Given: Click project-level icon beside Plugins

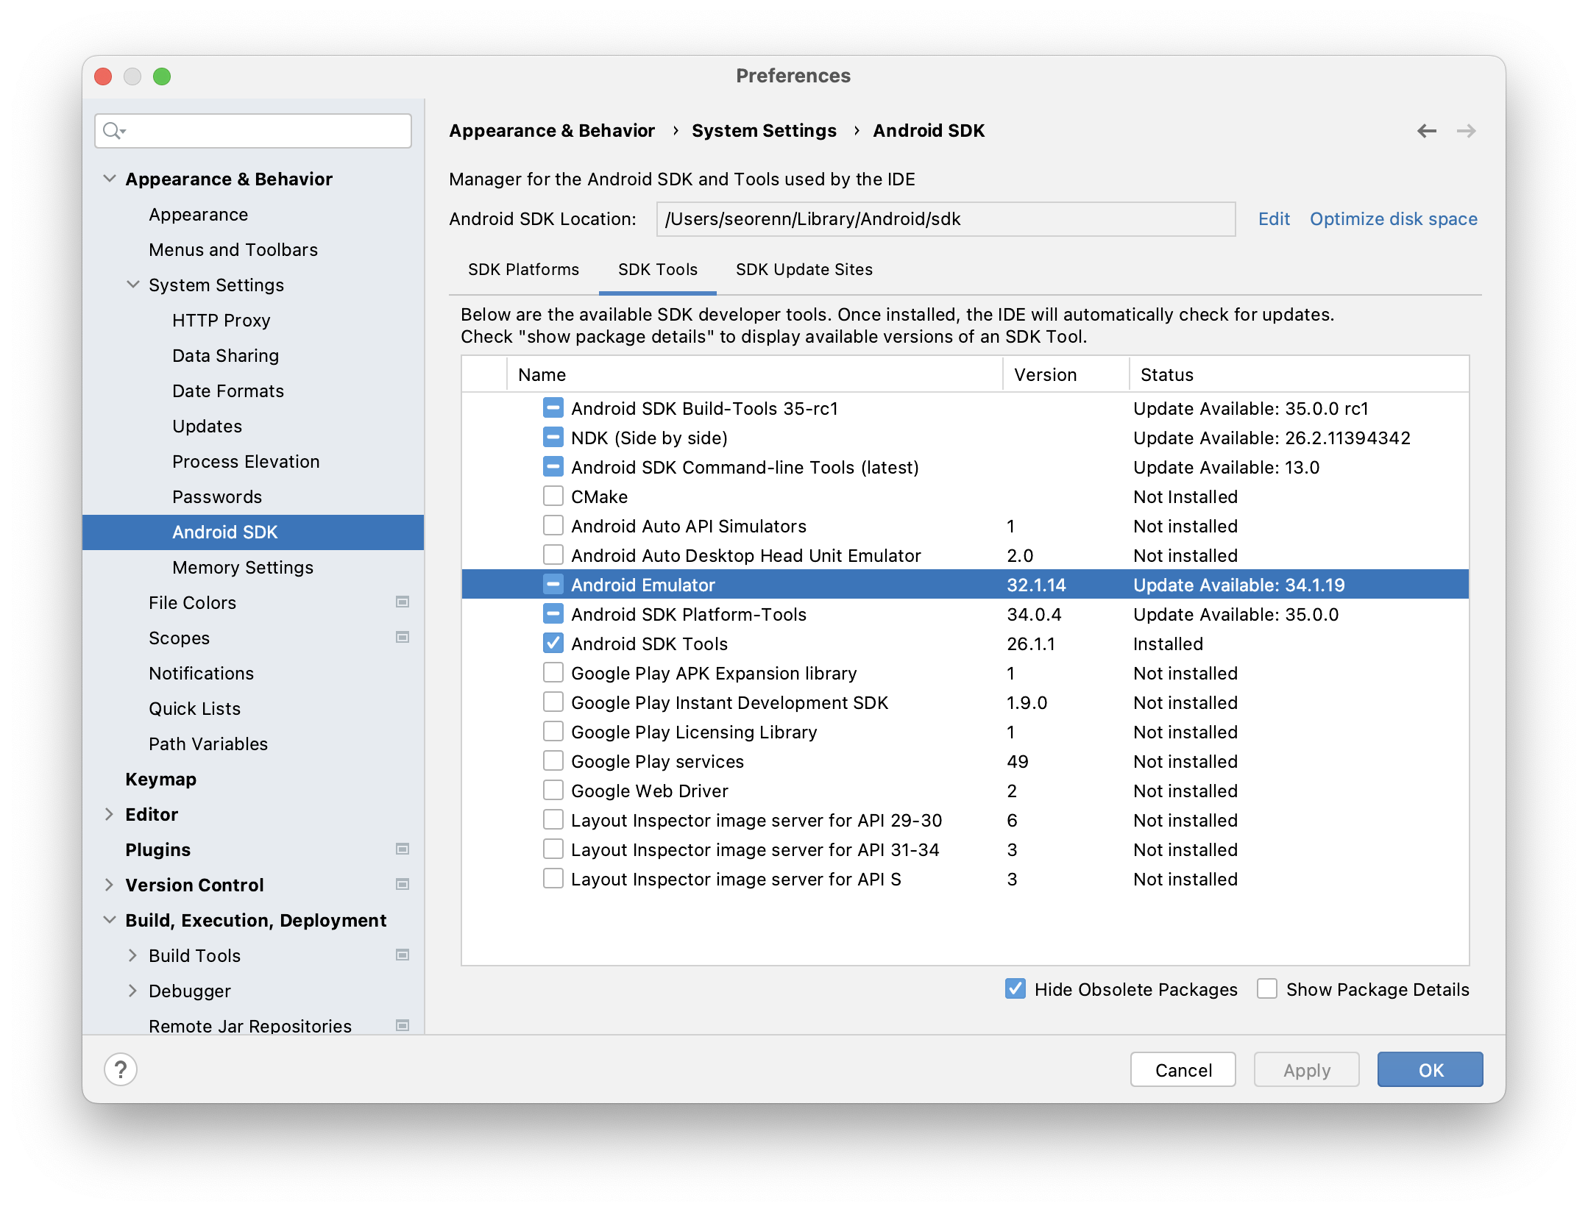Looking at the screenshot, I should (x=403, y=849).
